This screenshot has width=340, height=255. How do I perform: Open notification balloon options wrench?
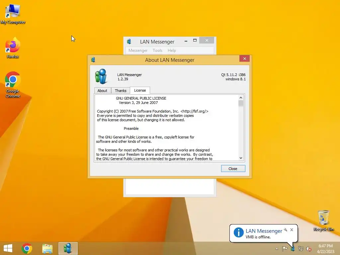(286, 230)
